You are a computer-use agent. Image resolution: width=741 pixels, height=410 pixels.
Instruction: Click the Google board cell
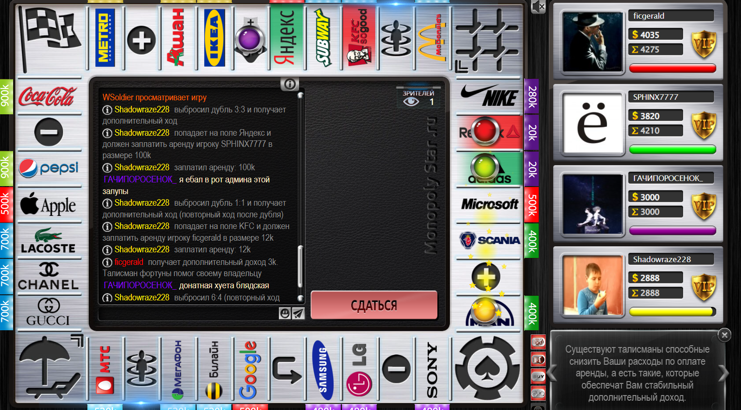[250, 369]
